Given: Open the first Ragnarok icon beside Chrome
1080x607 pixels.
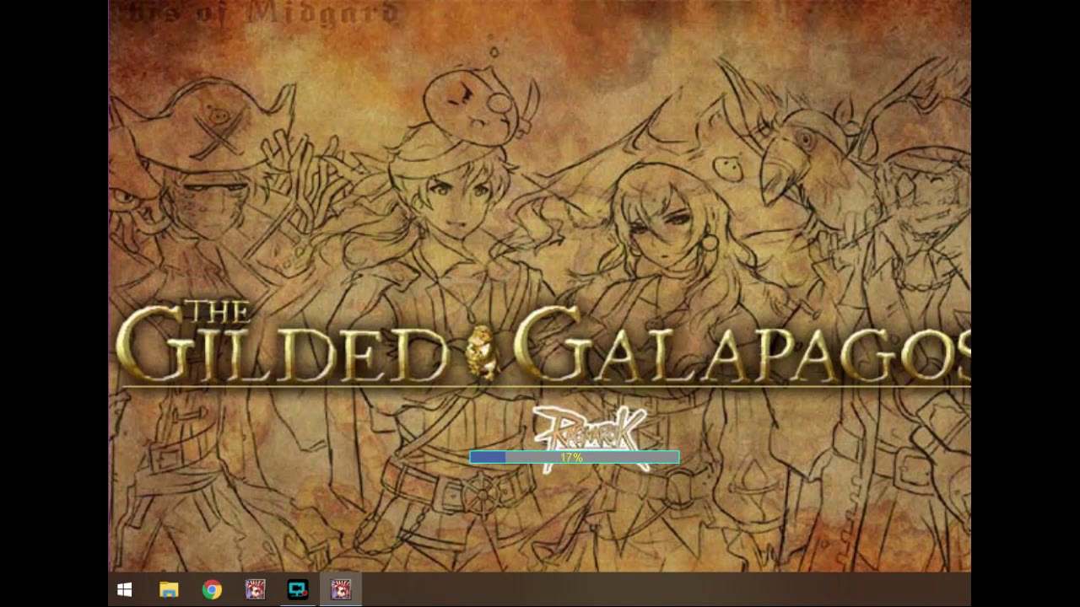Looking at the screenshot, I should tap(255, 590).
